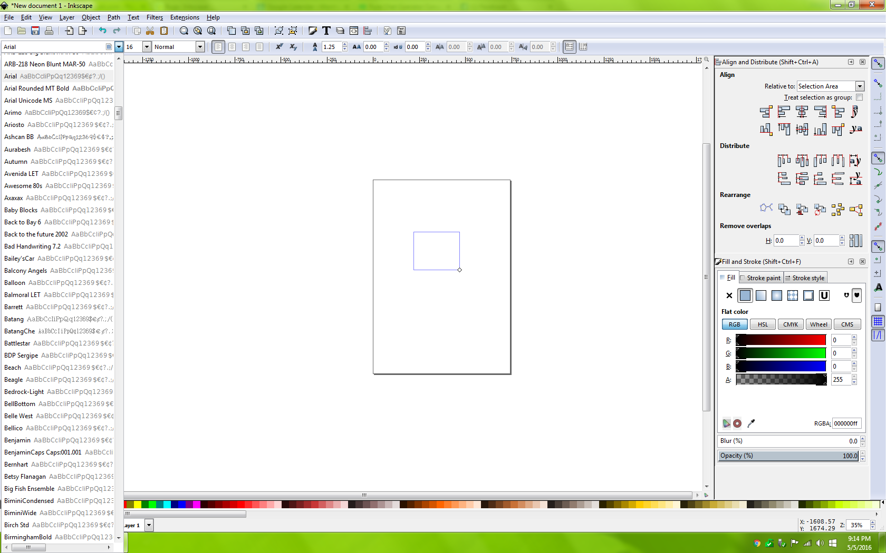Open the Relative to dropdown
This screenshot has width=886, height=553.
pos(860,86)
